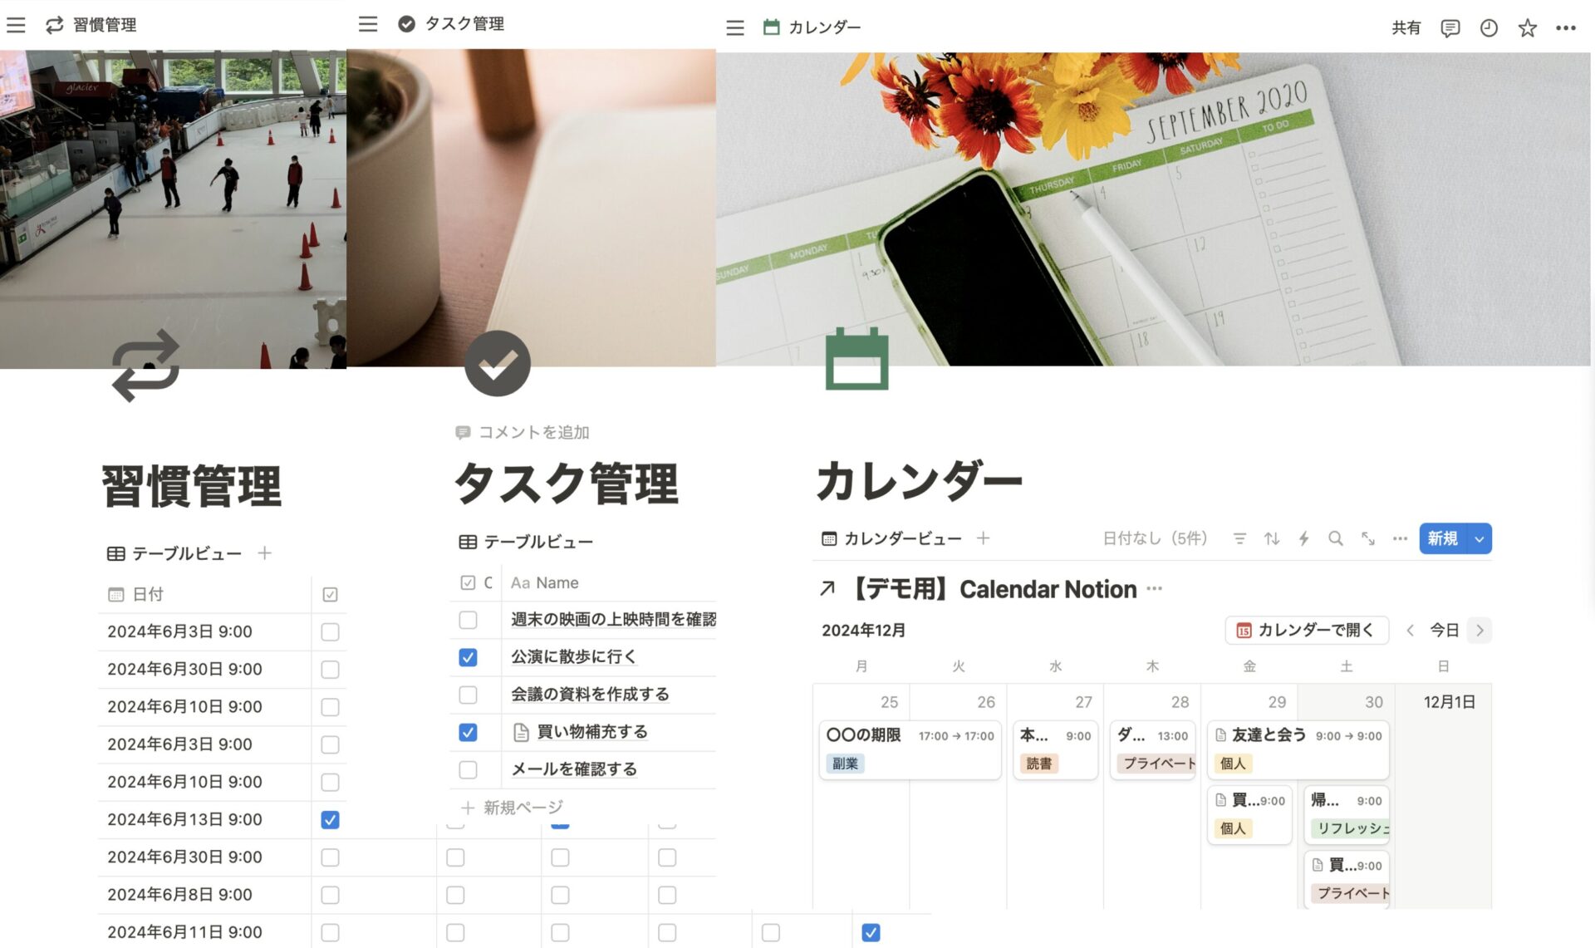Check the habit checkbox for 2024年6月3日 9:00
Viewport: 1595px width, 948px height.
point(330,631)
